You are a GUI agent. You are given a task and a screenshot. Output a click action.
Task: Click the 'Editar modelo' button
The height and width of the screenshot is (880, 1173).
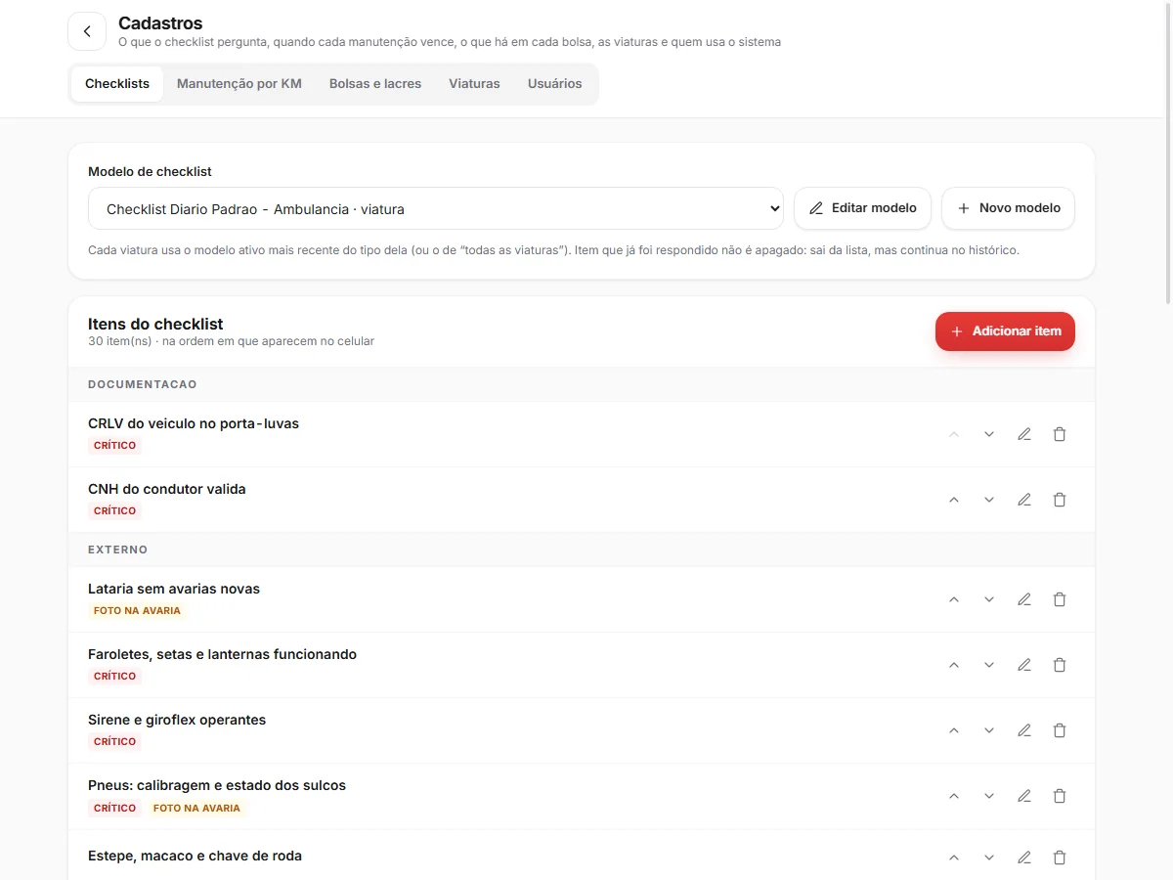tap(862, 208)
